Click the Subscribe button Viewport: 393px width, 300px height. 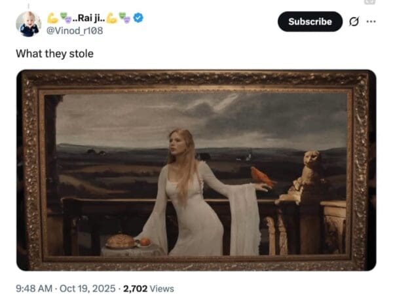(310, 22)
